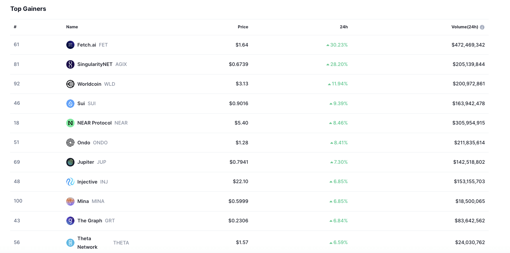Click the SingularityNET coin logo icon
The height and width of the screenshot is (253, 510).
70,64
